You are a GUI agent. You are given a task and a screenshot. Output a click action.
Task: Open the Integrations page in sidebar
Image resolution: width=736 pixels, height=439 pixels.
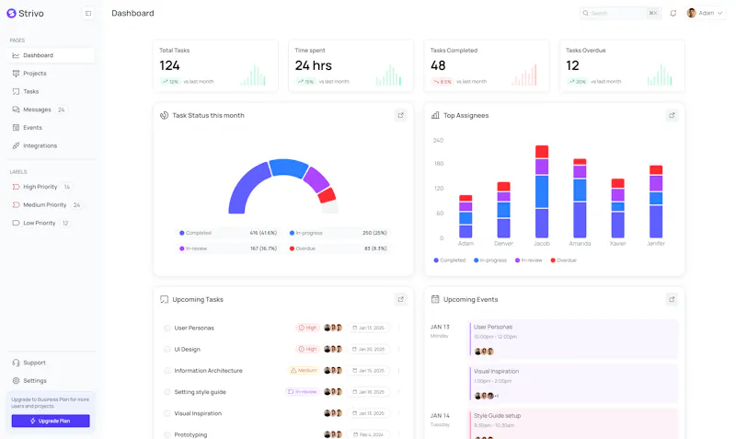pos(51,145)
